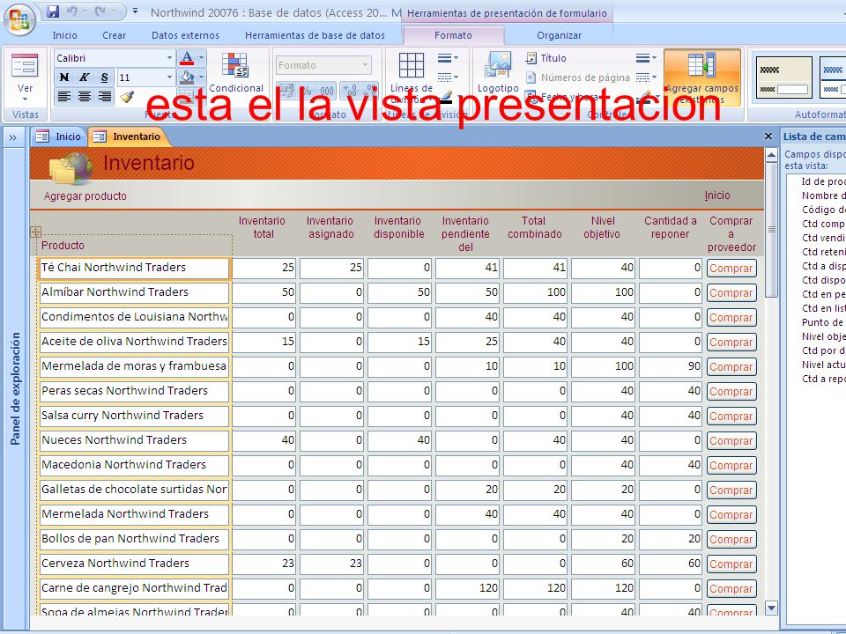Click Comprar for Té Chai
The height and width of the screenshot is (634, 846).
pyautogui.click(x=731, y=268)
